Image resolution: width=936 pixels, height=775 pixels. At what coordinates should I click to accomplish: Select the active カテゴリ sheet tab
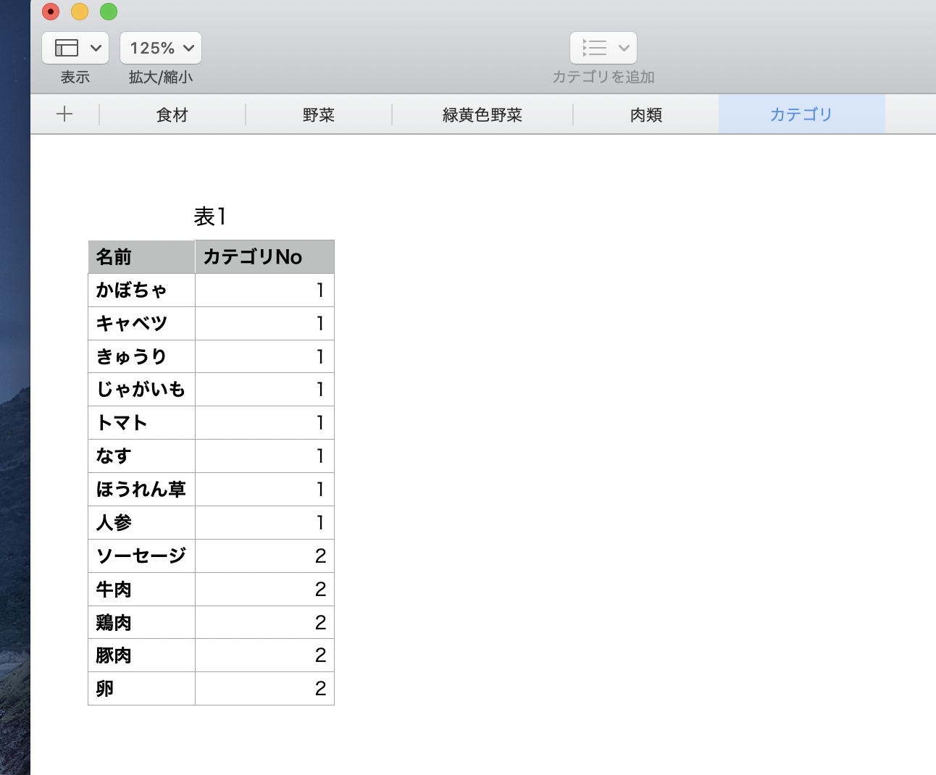801,114
